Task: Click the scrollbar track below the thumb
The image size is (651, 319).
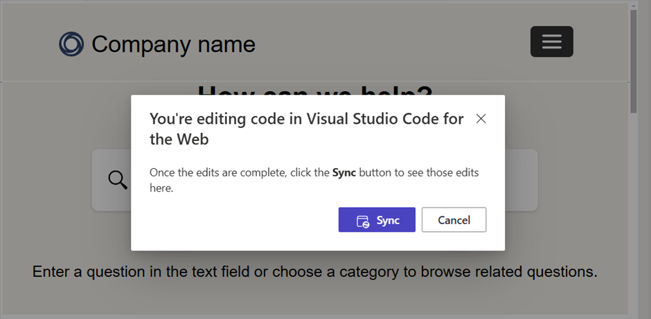Action: click(633, 208)
